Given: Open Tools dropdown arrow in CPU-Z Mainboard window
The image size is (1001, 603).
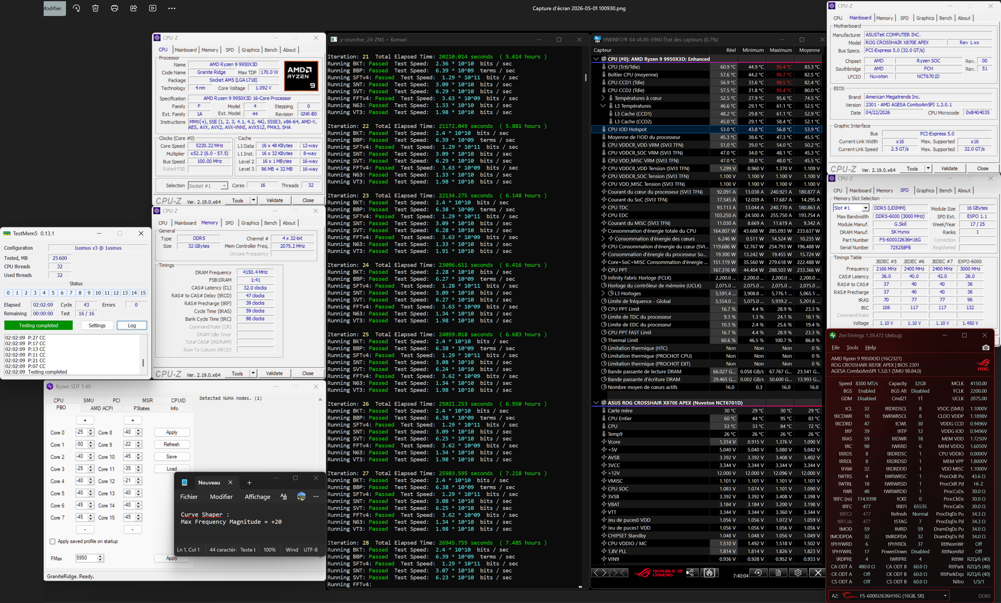Looking at the screenshot, I should point(929,168).
